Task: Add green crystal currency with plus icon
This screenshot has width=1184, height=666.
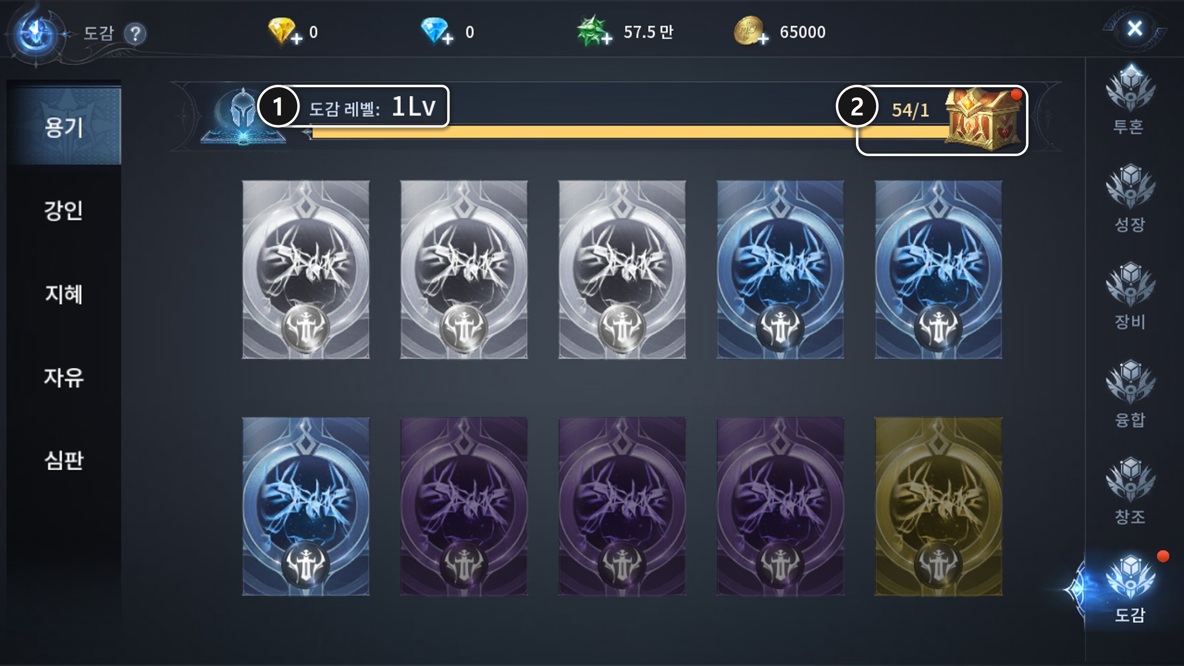Action: click(607, 39)
